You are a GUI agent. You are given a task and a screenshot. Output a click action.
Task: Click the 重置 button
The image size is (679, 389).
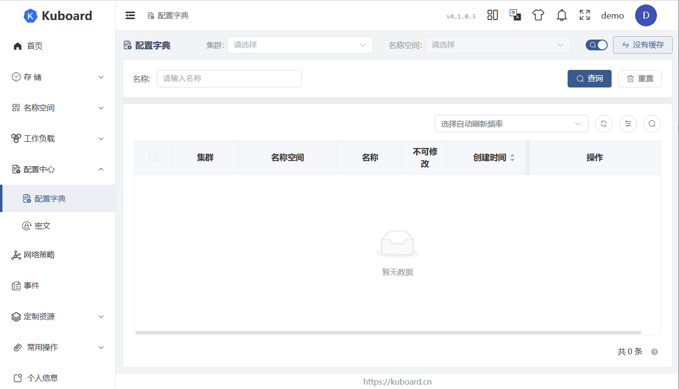(640, 79)
